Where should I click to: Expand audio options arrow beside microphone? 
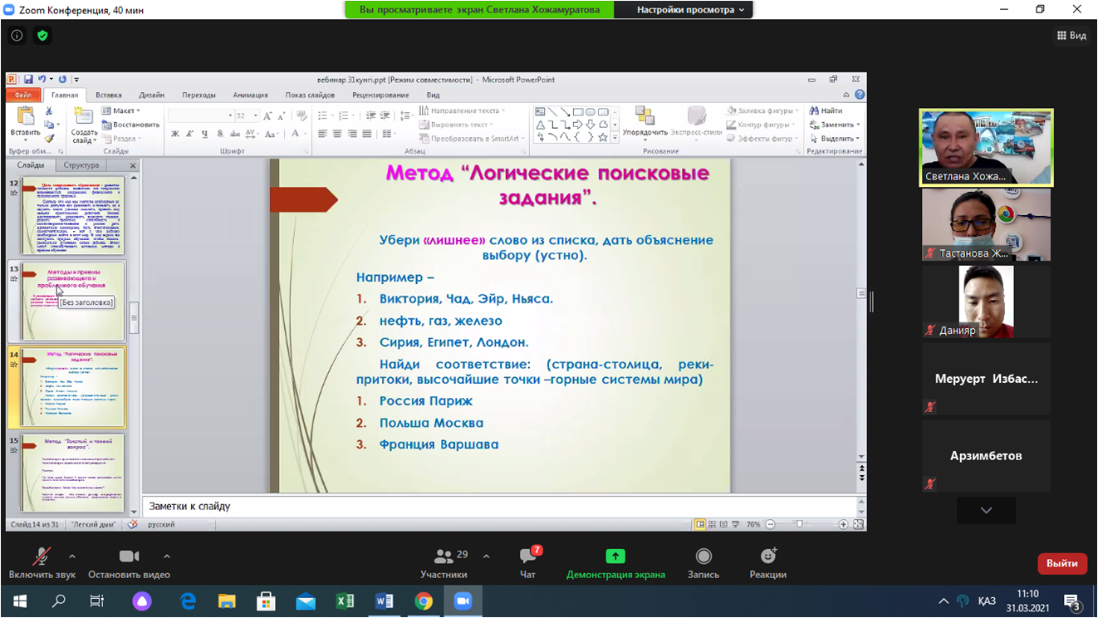pos(72,557)
